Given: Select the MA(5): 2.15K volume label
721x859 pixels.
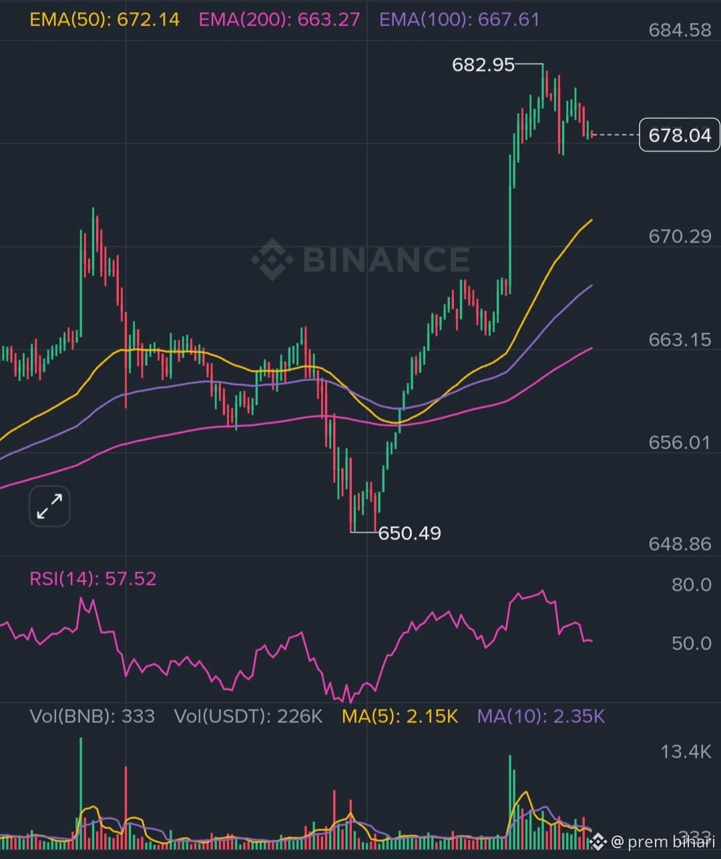Looking at the screenshot, I should coord(400,716).
